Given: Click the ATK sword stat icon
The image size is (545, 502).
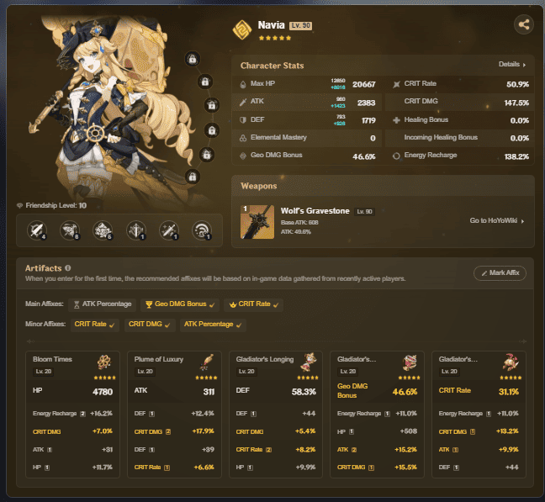Looking at the screenshot, I should 243,102.
